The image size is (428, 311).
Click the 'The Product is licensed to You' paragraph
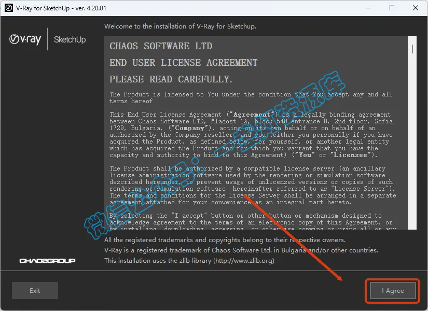(251, 97)
